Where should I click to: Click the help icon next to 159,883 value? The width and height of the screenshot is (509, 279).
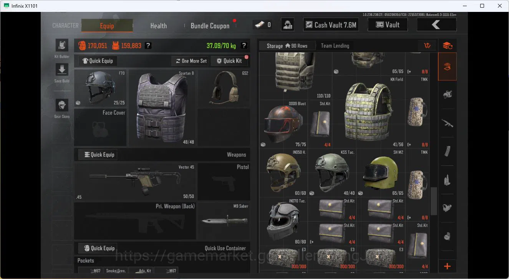tap(148, 46)
